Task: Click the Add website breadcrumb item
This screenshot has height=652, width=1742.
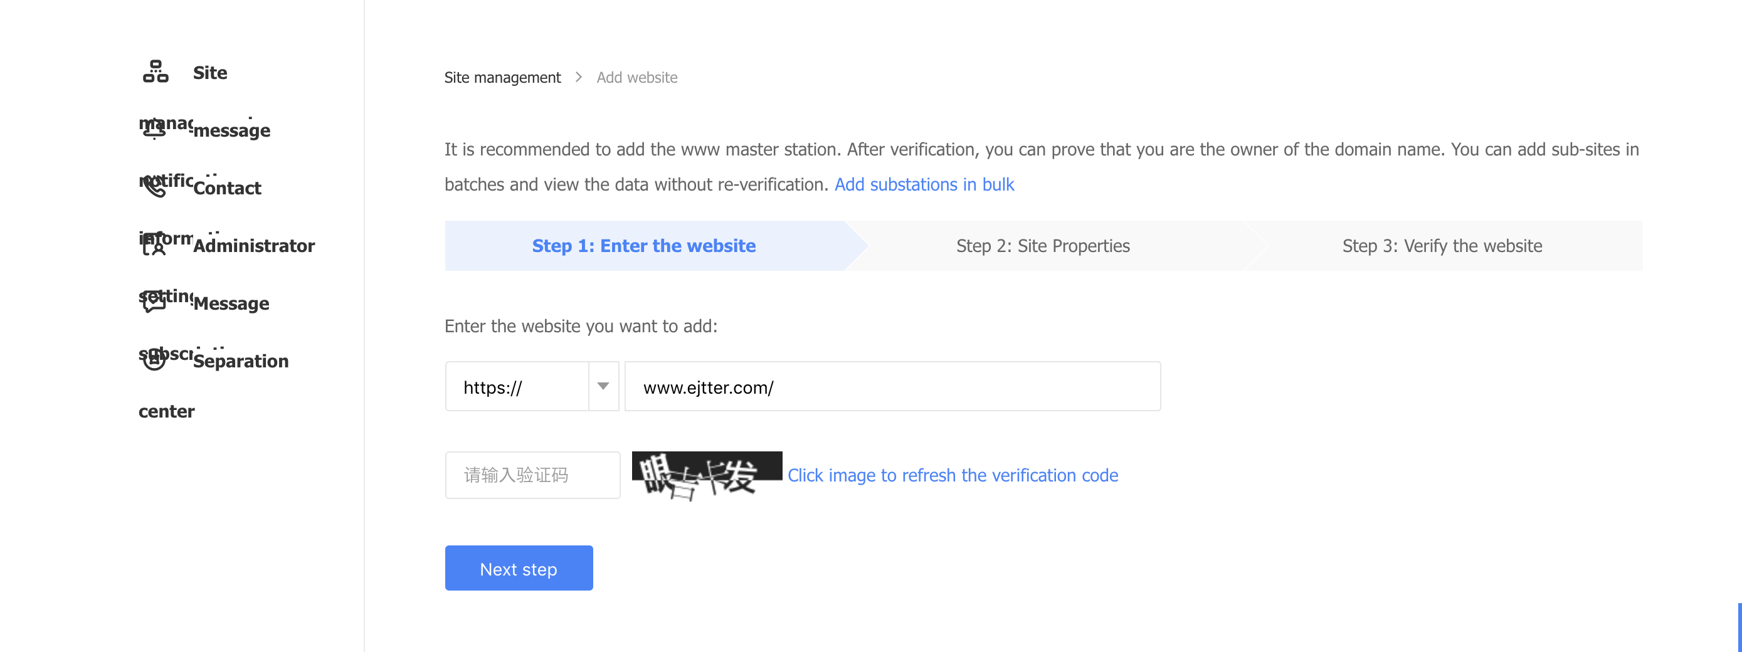Action: coord(636,78)
